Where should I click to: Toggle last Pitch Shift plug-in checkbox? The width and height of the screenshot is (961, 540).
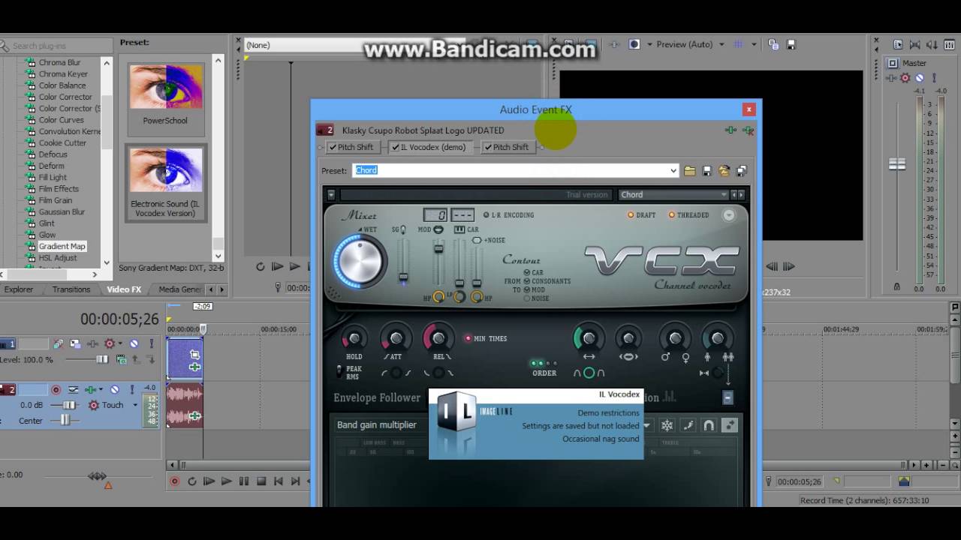488,148
